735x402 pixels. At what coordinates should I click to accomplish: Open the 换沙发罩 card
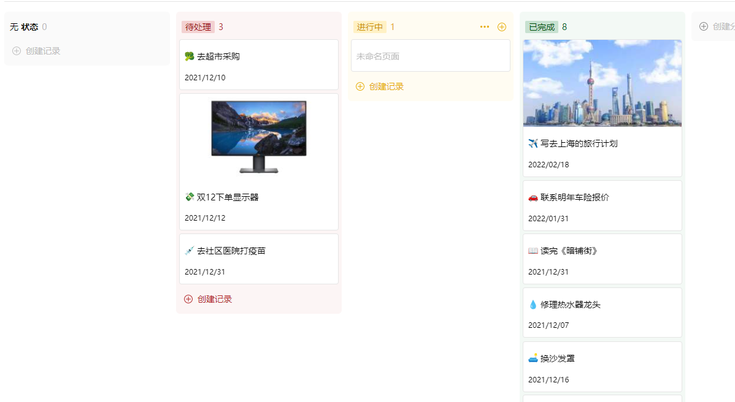click(x=602, y=367)
